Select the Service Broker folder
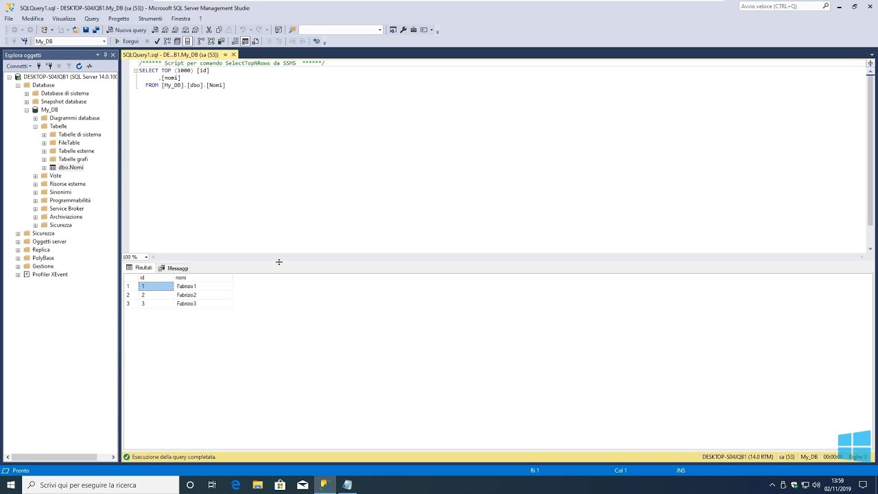 [x=67, y=209]
